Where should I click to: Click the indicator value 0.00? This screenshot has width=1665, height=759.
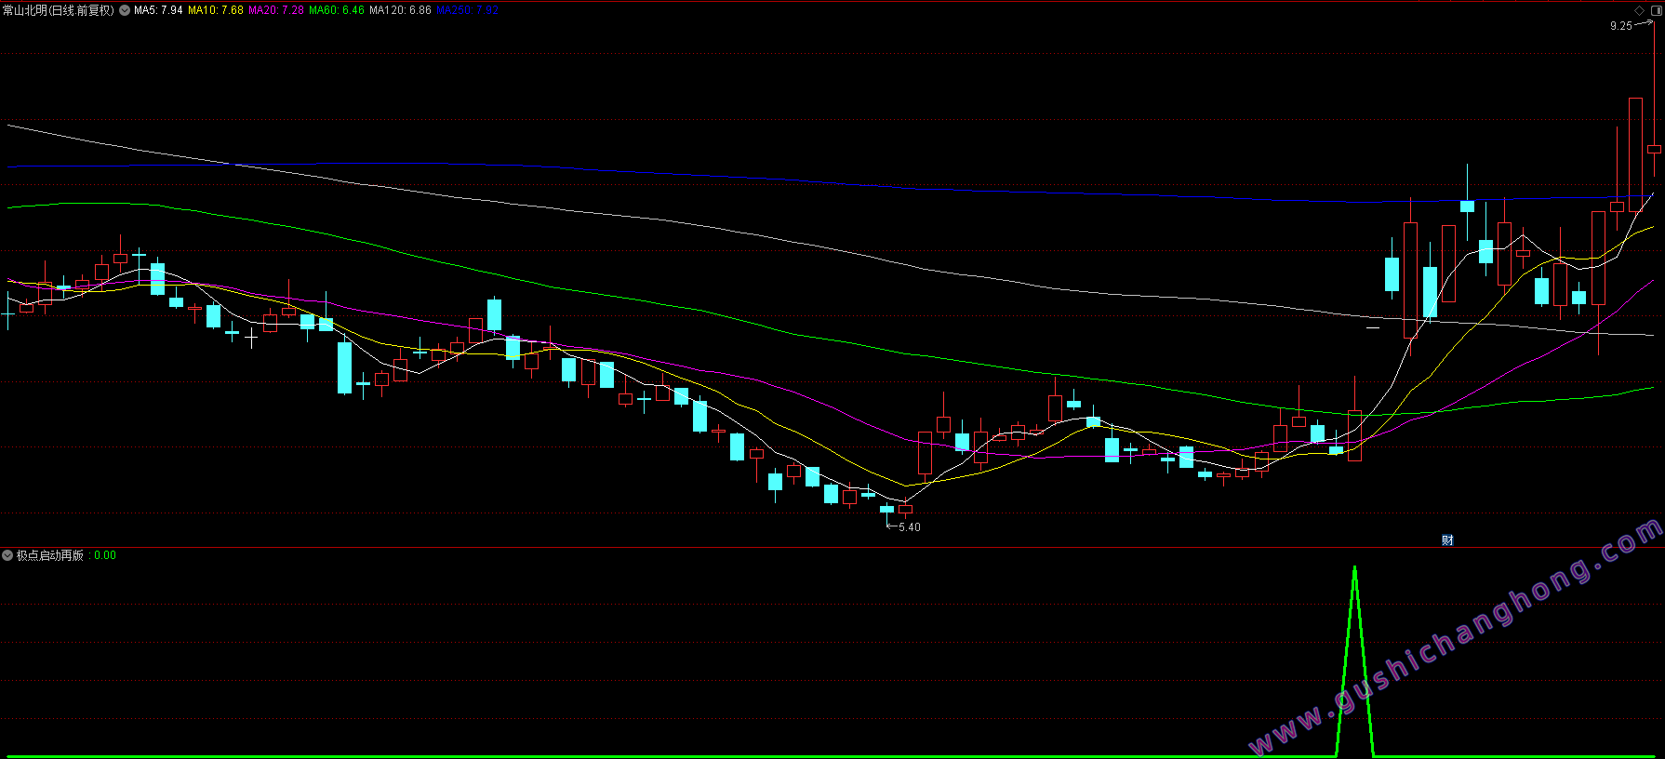[105, 555]
